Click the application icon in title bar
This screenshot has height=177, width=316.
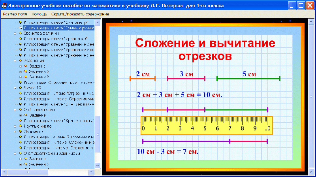4,6
